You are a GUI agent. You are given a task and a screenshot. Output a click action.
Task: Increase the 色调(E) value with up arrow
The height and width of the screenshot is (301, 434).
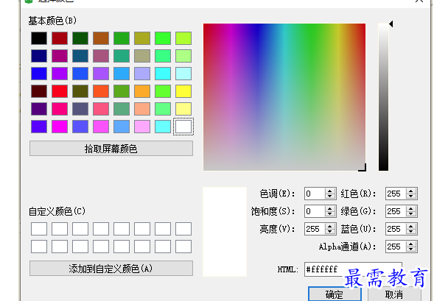coord(329,191)
